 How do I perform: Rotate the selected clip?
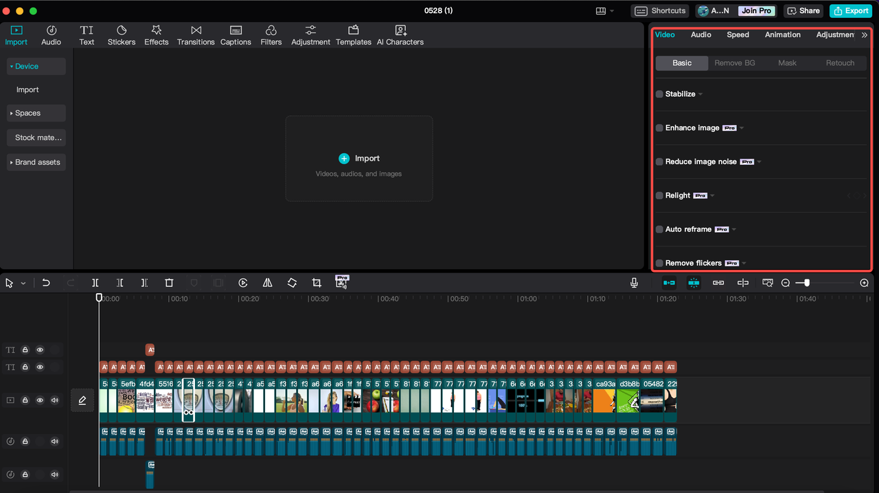pos(292,283)
